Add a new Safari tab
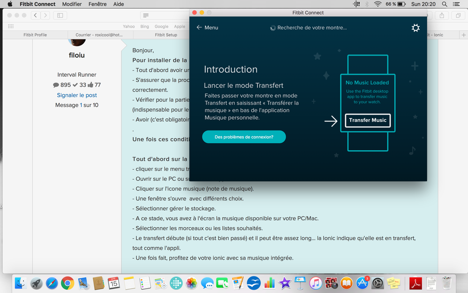The height and width of the screenshot is (293, 468). 463,35
